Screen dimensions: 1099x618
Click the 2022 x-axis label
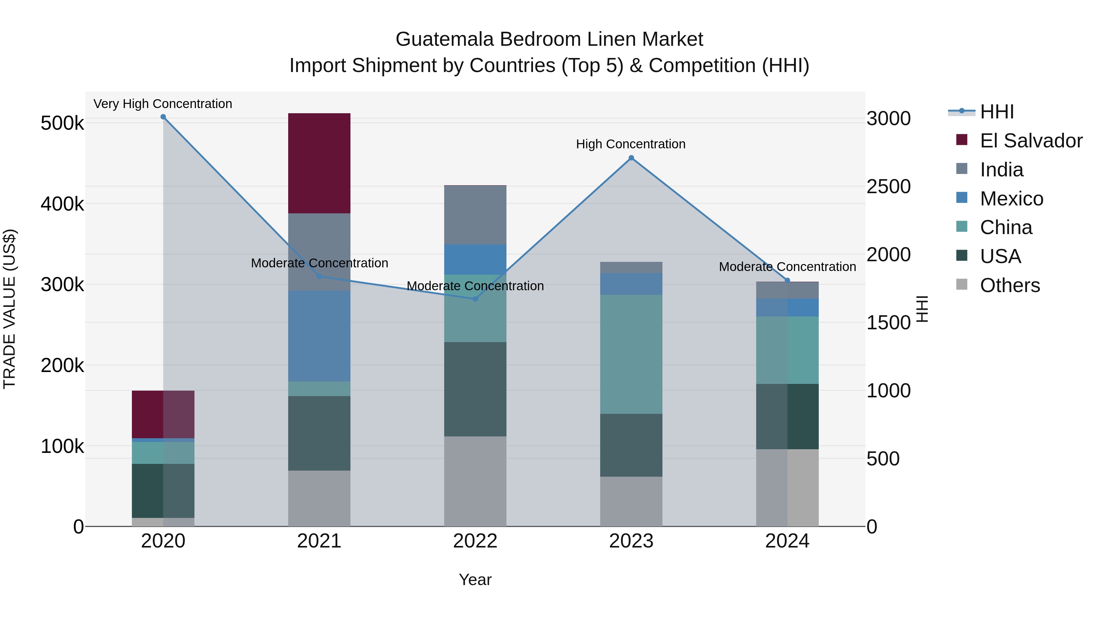(475, 541)
